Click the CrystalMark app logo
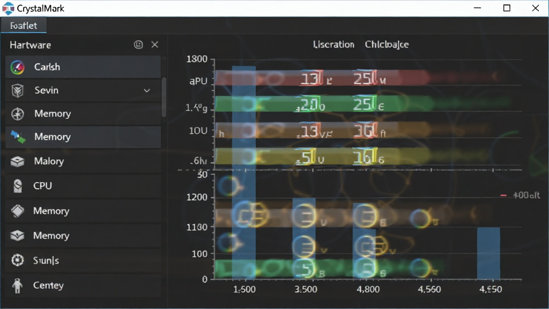 pos(8,9)
